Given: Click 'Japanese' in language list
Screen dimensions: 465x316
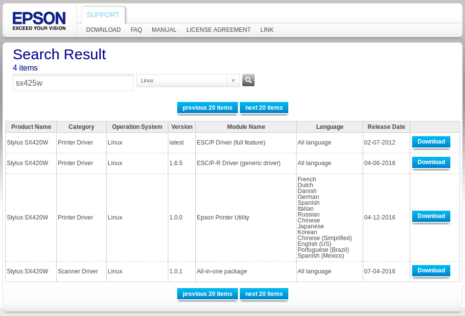Looking at the screenshot, I should click(x=310, y=226).
